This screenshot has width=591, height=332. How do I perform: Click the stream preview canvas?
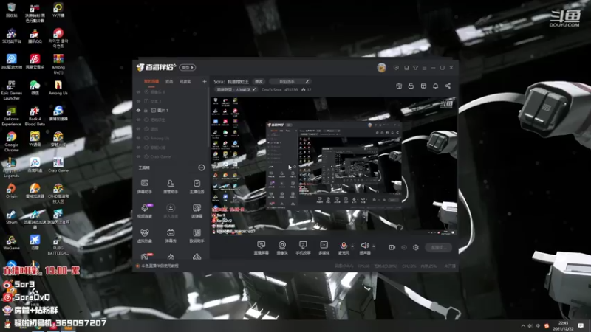coord(334,166)
